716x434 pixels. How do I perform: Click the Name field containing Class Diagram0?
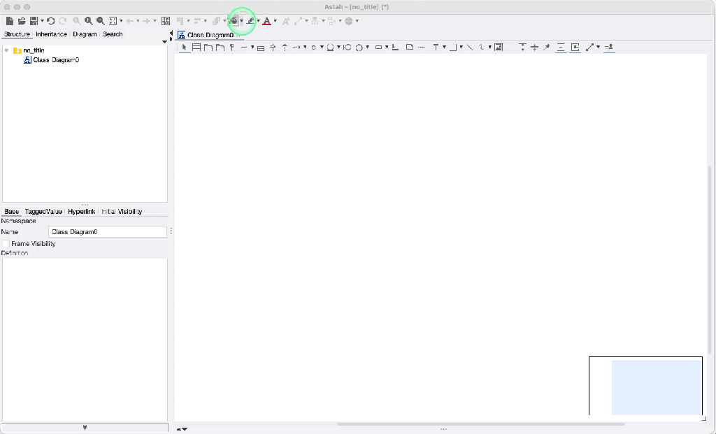107,232
